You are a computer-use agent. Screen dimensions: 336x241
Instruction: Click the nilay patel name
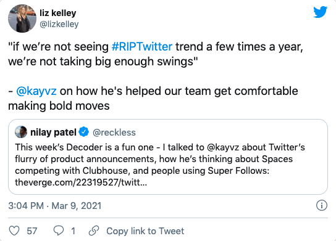pyautogui.click(x=53, y=133)
